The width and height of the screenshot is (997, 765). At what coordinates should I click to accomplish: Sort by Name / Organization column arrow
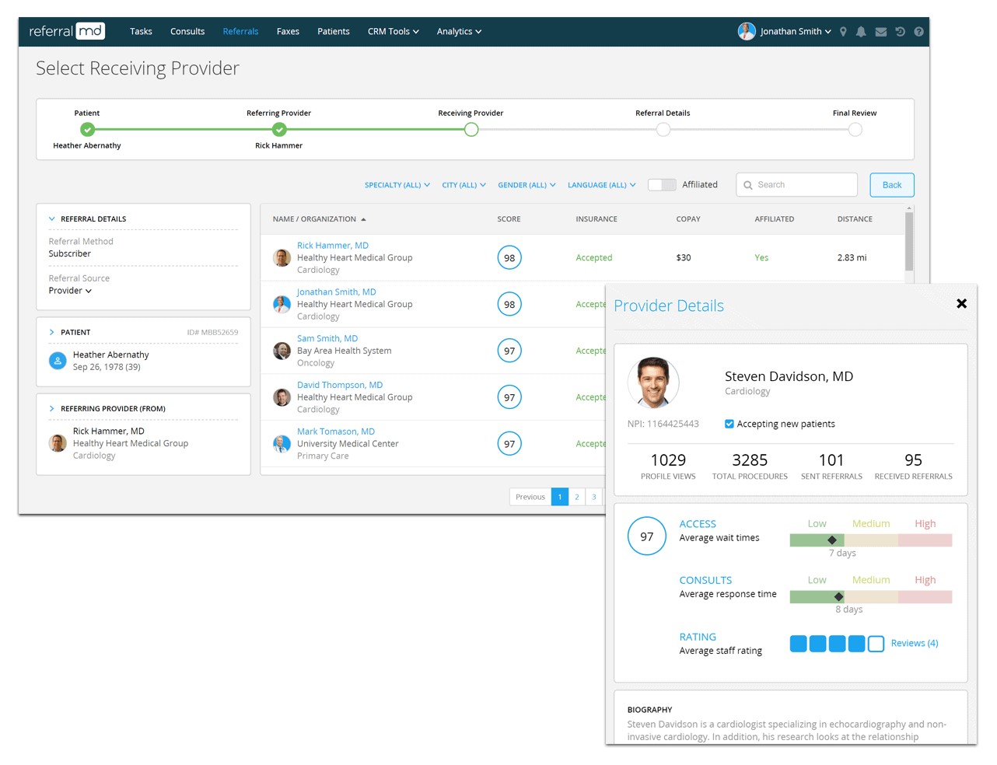pyautogui.click(x=363, y=219)
